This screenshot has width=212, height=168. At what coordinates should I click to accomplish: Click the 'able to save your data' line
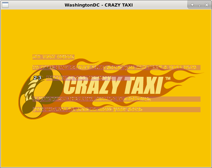tap(117, 110)
